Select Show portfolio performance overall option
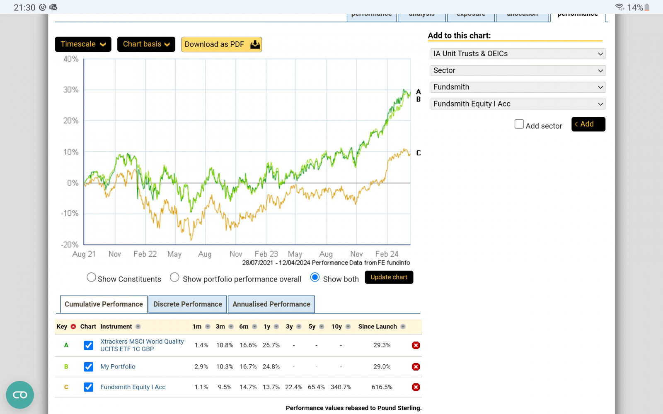Viewport: 663px width, 414px height. (174, 277)
